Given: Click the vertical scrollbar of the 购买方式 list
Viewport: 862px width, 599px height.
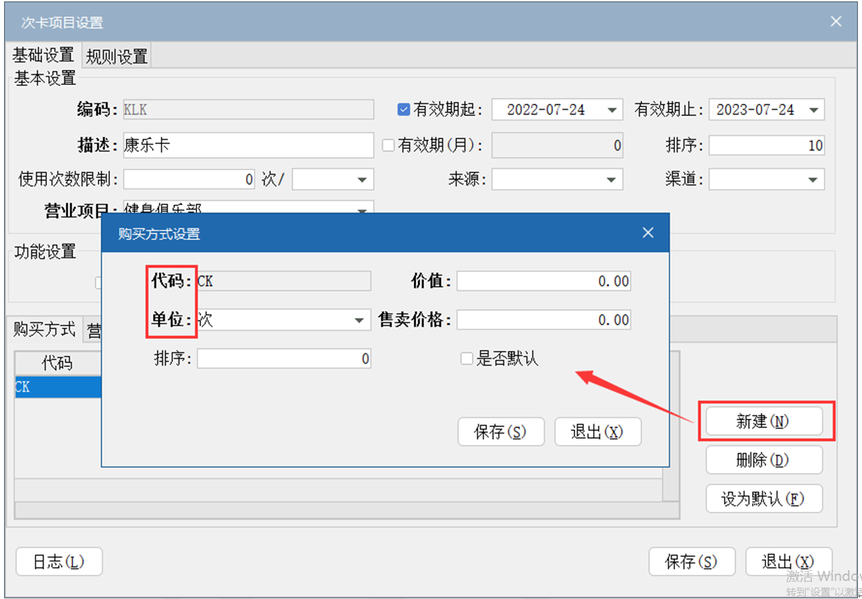Looking at the screenshot, I should [x=671, y=482].
